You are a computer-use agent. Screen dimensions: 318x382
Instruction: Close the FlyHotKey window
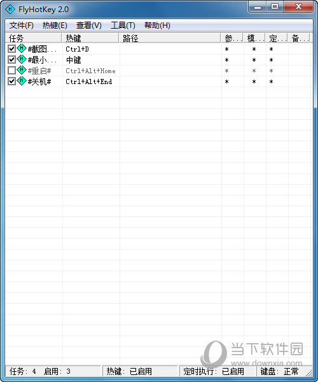pyautogui.click(x=298, y=7)
